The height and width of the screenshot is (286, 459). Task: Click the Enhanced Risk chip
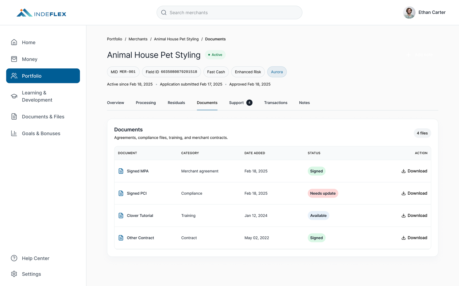pos(248,72)
